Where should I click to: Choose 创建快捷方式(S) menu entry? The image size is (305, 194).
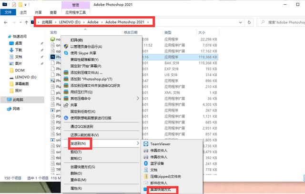pyautogui.click(x=101, y=167)
